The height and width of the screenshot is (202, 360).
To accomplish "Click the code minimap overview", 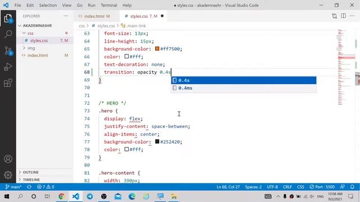I will [346, 67].
